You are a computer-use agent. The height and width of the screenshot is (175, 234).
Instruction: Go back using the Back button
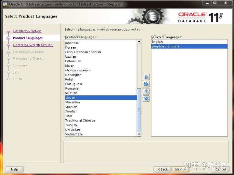coord(162,169)
